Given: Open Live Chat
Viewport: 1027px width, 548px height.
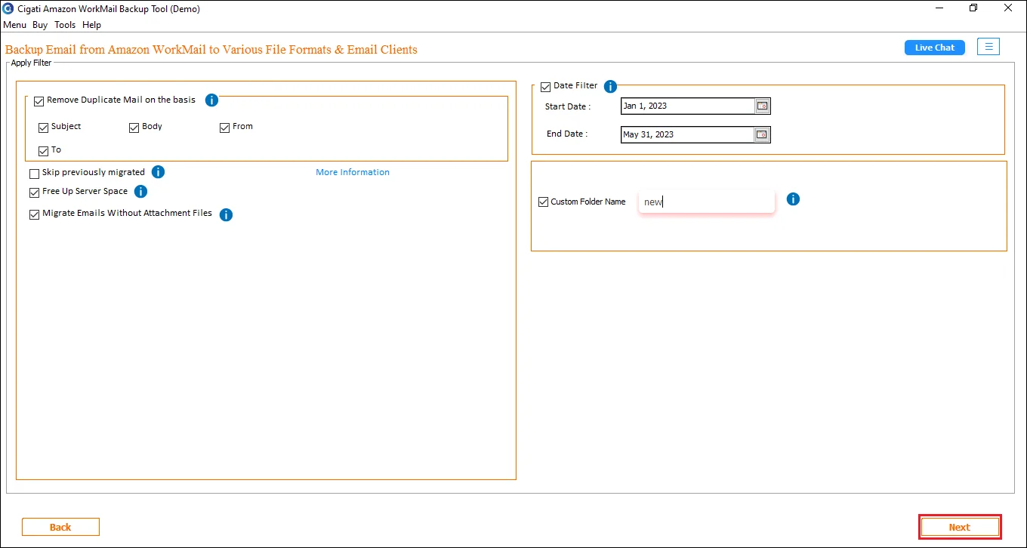Looking at the screenshot, I should [935, 48].
